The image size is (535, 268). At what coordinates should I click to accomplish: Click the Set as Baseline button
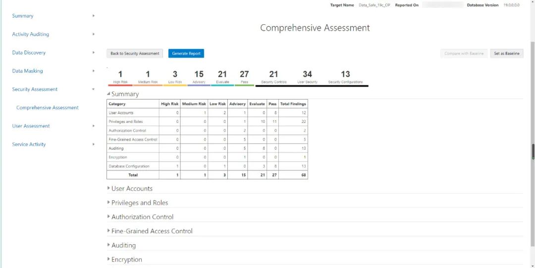tap(506, 54)
